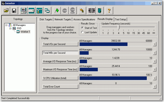
Task: Reset workers with yellow arrow icon
Action: pos(82,11)
